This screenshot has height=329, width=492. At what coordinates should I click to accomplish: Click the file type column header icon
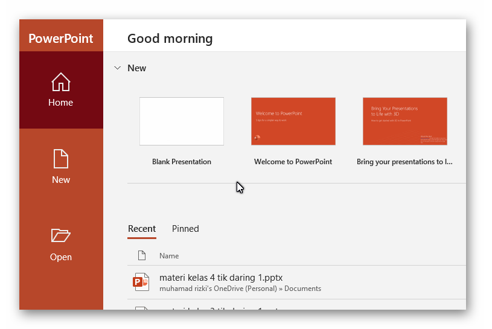[142, 255]
